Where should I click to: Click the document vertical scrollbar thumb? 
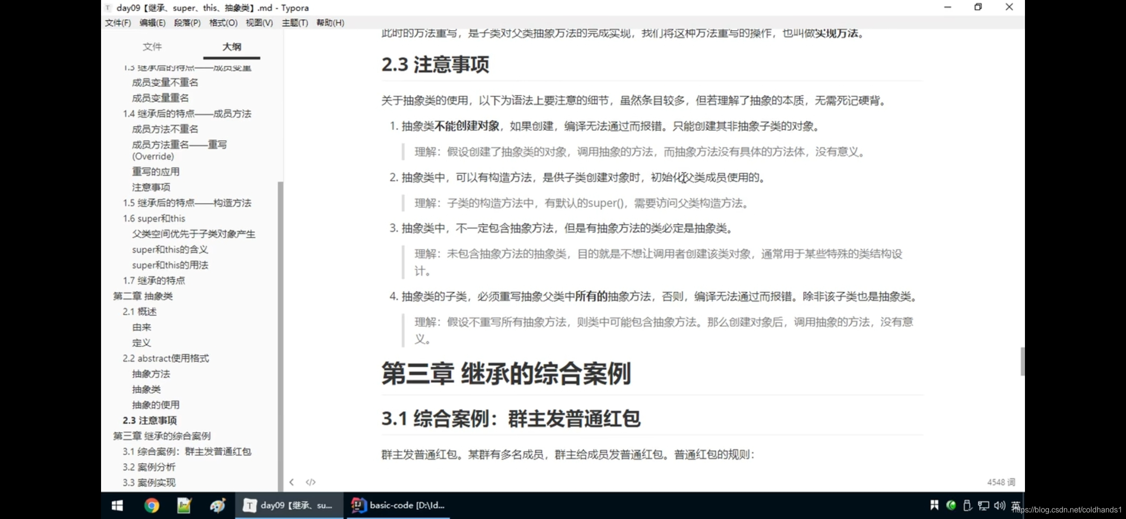tap(1022, 361)
